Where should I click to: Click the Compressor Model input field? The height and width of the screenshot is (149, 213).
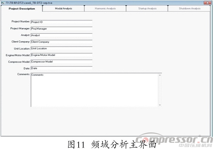[62, 62]
